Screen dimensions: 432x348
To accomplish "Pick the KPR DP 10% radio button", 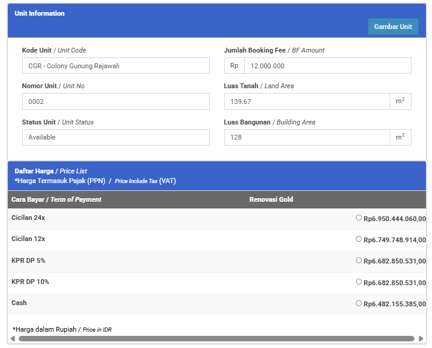I will [x=359, y=282].
